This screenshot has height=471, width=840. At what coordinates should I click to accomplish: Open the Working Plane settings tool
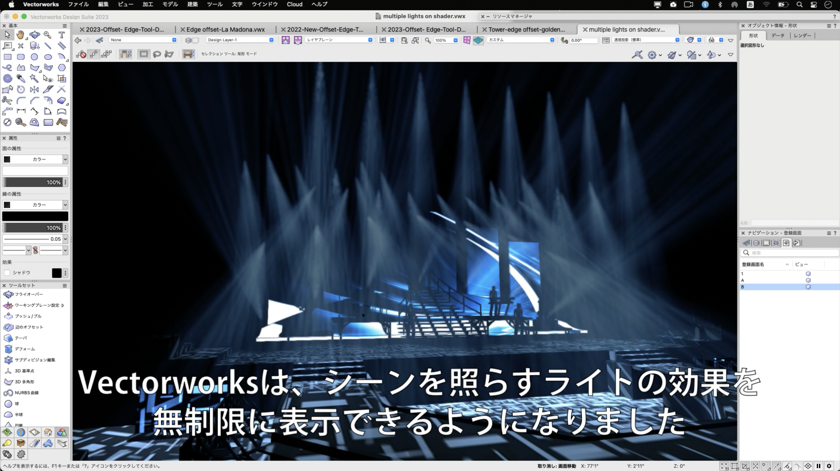pos(34,305)
